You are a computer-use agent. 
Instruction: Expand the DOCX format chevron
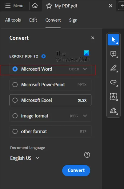coord(85,69)
